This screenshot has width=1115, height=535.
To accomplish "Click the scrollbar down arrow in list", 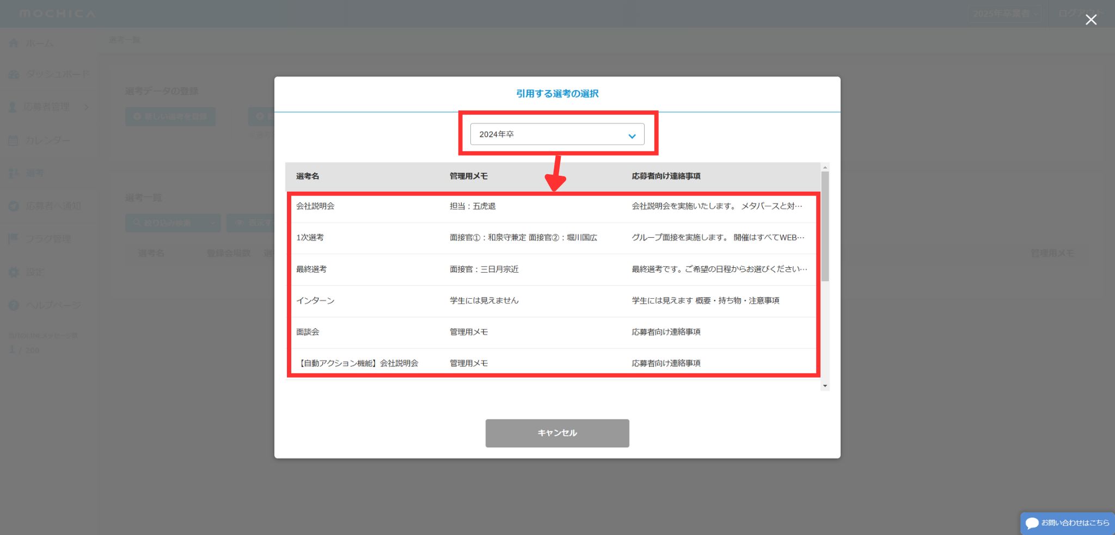I will pyautogui.click(x=825, y=386).
